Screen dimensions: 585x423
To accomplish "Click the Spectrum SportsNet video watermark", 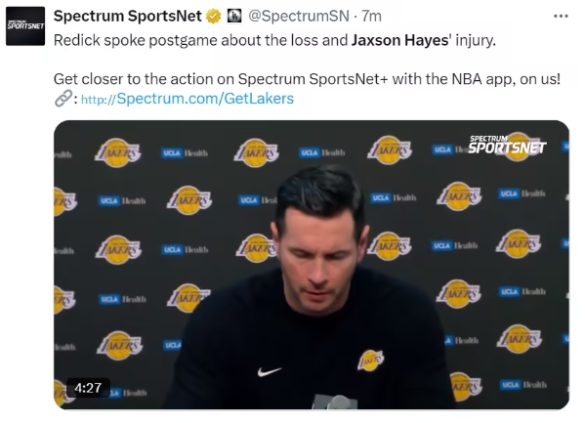I will point(507,145).
